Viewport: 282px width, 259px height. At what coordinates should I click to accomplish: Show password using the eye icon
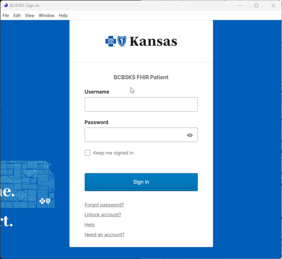(x=190, y=135)
